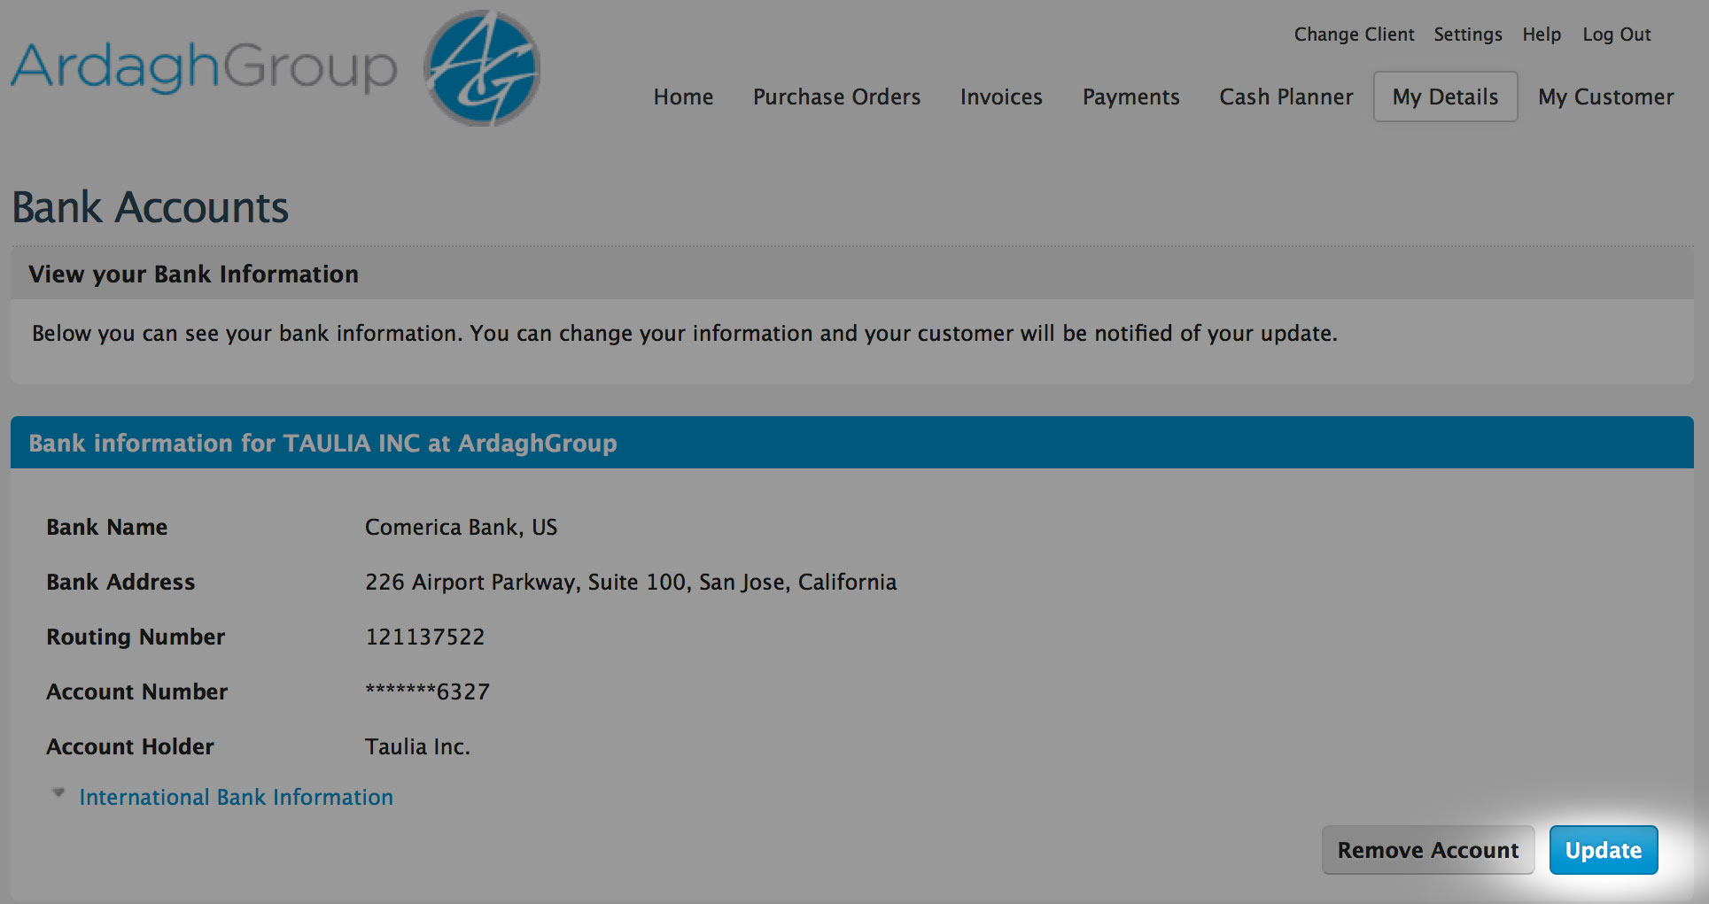This screenshot has height=904, width=1709.
Task: Open the Invoices page
Action: 1001,97
